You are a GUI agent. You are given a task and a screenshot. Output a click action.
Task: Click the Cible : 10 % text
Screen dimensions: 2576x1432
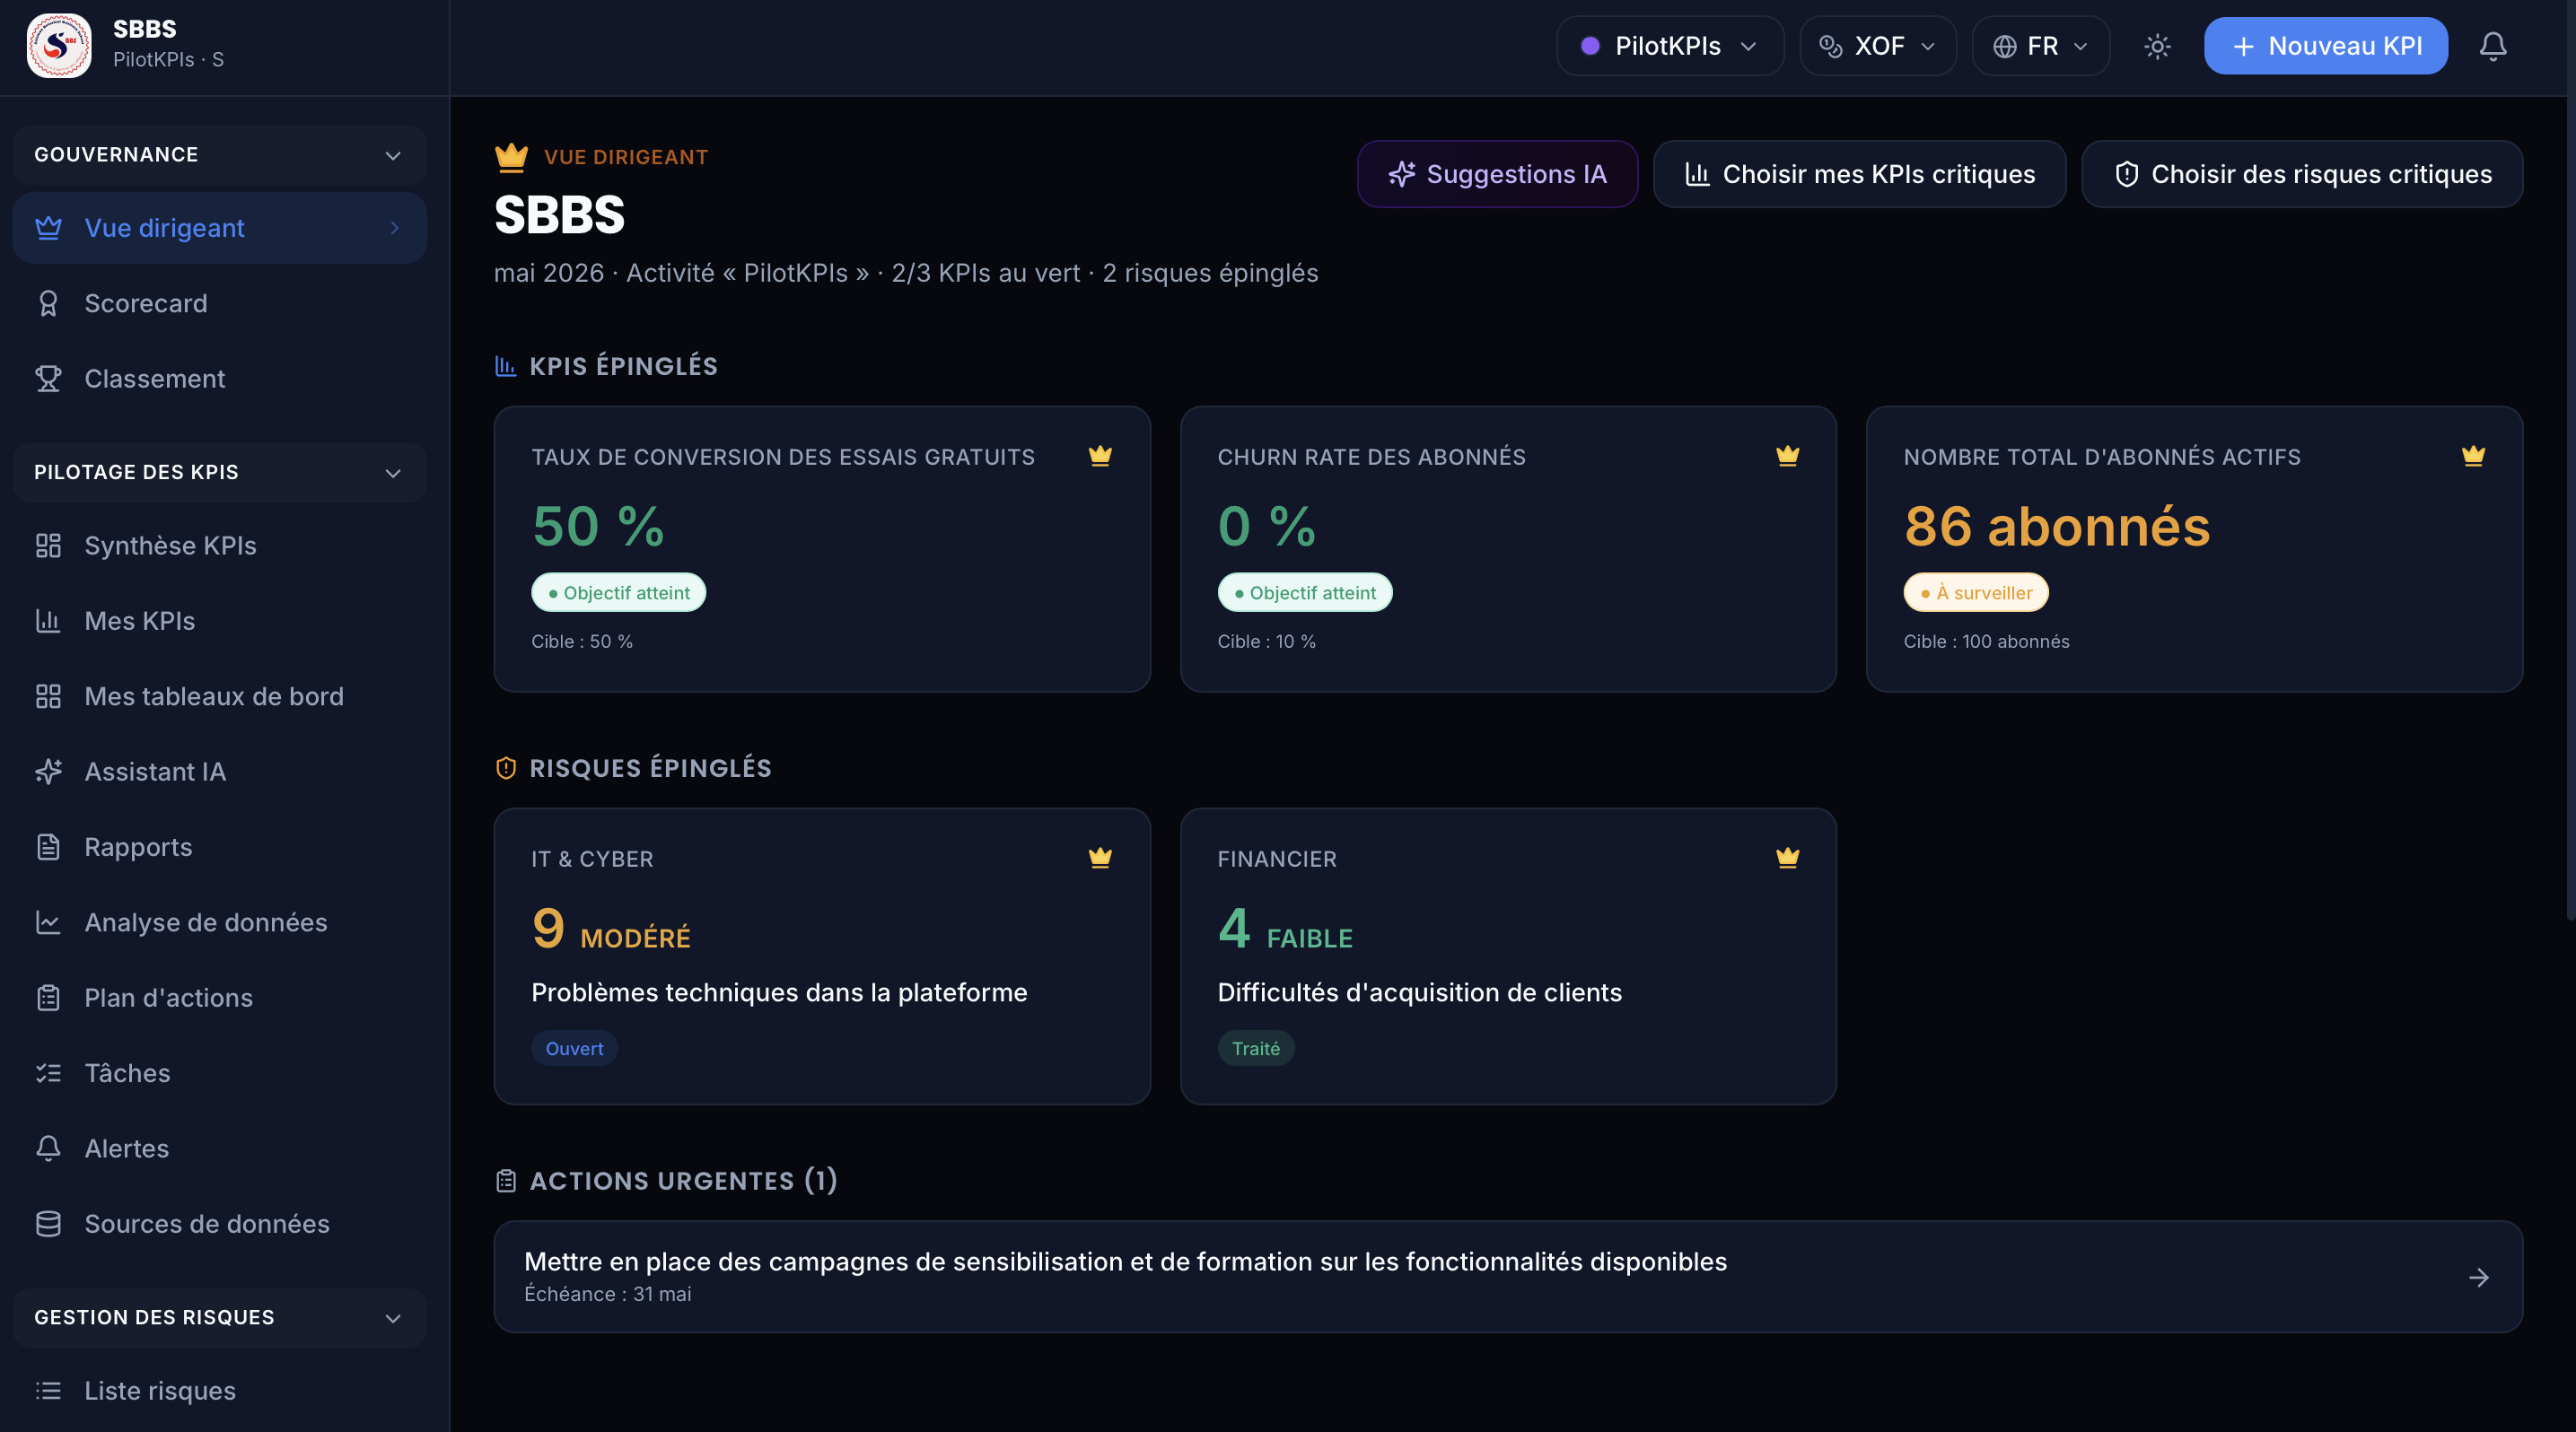point(1266,642)
